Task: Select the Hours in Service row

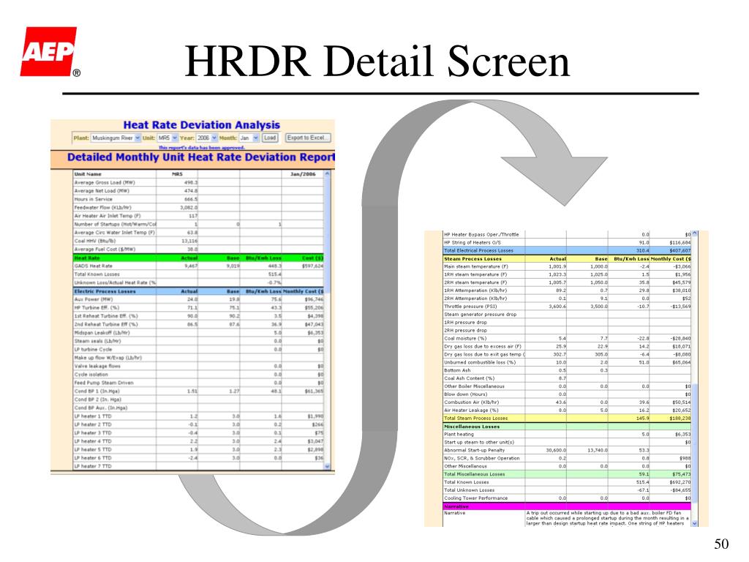Action: pos(198,199)
